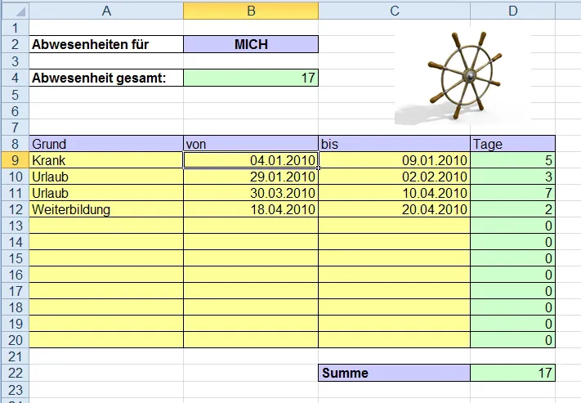This screenshot has height=403, width=581.
Task: Select row 9 header
Action: pos(14,160)
